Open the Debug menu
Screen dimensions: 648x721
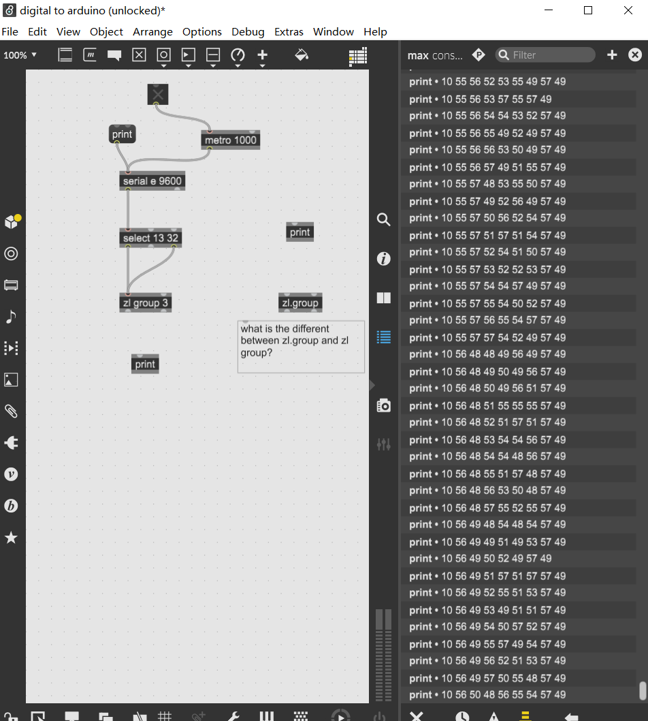pos(248,32)
